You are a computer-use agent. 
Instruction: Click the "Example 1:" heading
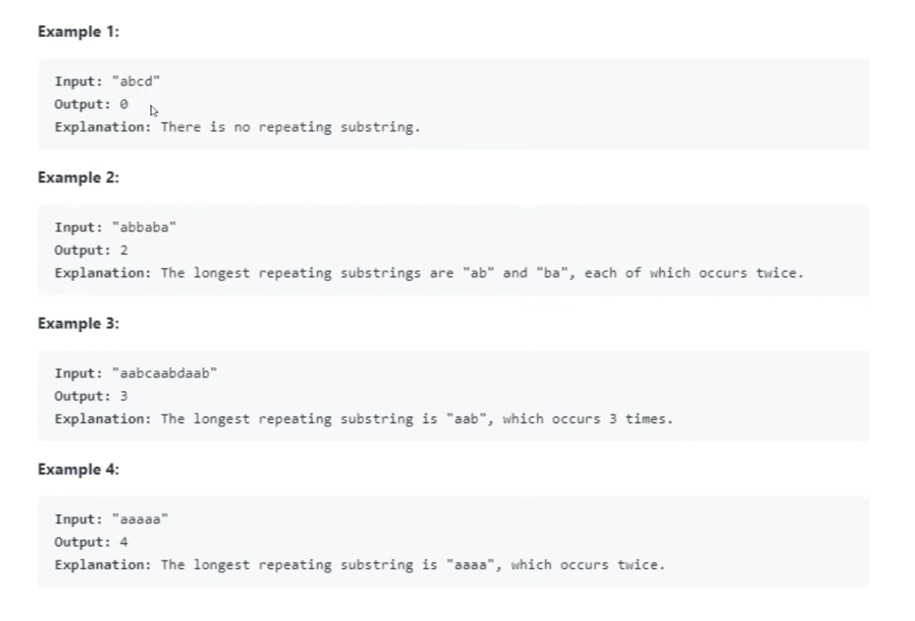[78, 32]
